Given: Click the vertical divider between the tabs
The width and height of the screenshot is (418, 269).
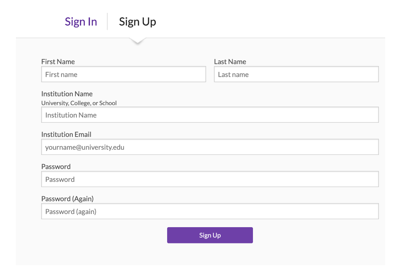Looking at the screenshot, I should click(107, 21).
